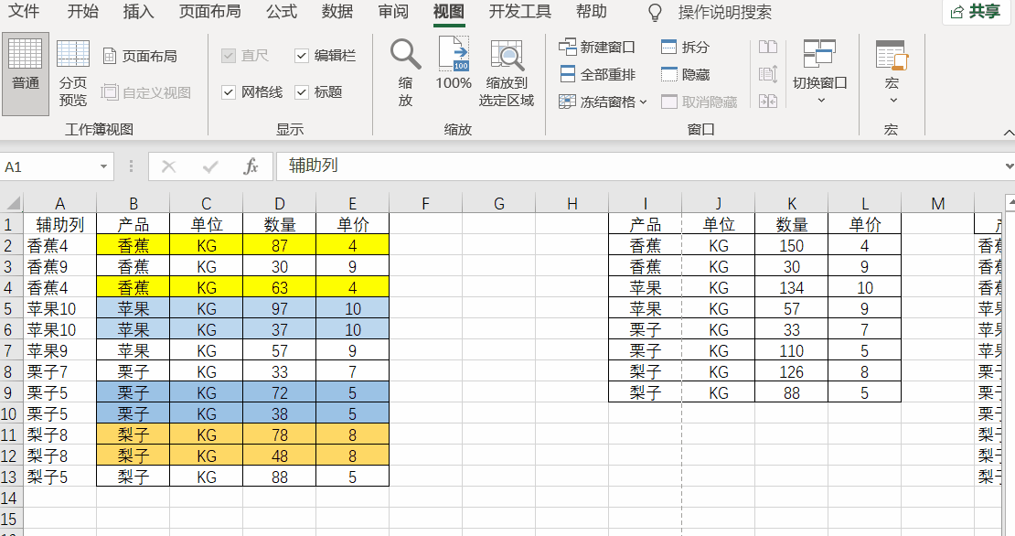Select cell K2 with value 150
Viewport: 1015px width, 536px height.
[791, 245]
